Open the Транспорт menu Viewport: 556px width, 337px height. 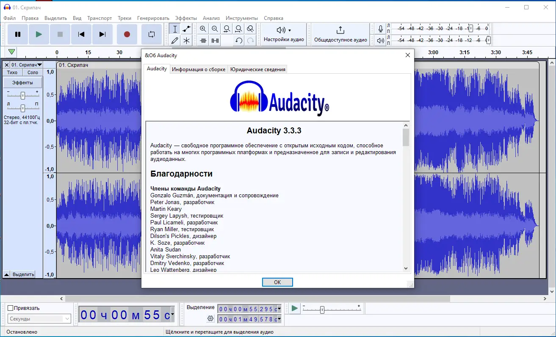coord(100,18)
